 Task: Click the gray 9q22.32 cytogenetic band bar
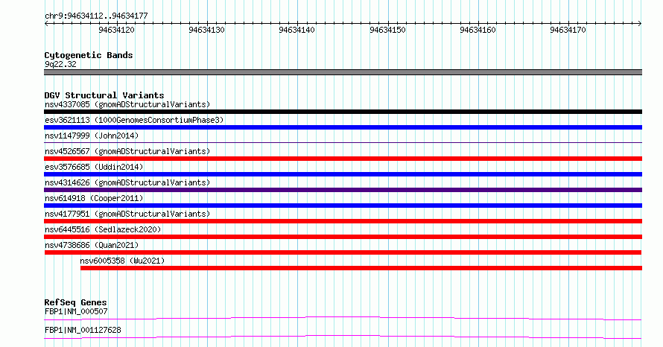click(x=343, y=72)
